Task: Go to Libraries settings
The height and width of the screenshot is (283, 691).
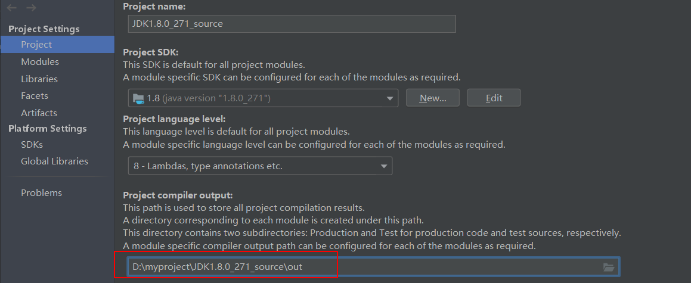Action: coord(39,79)
